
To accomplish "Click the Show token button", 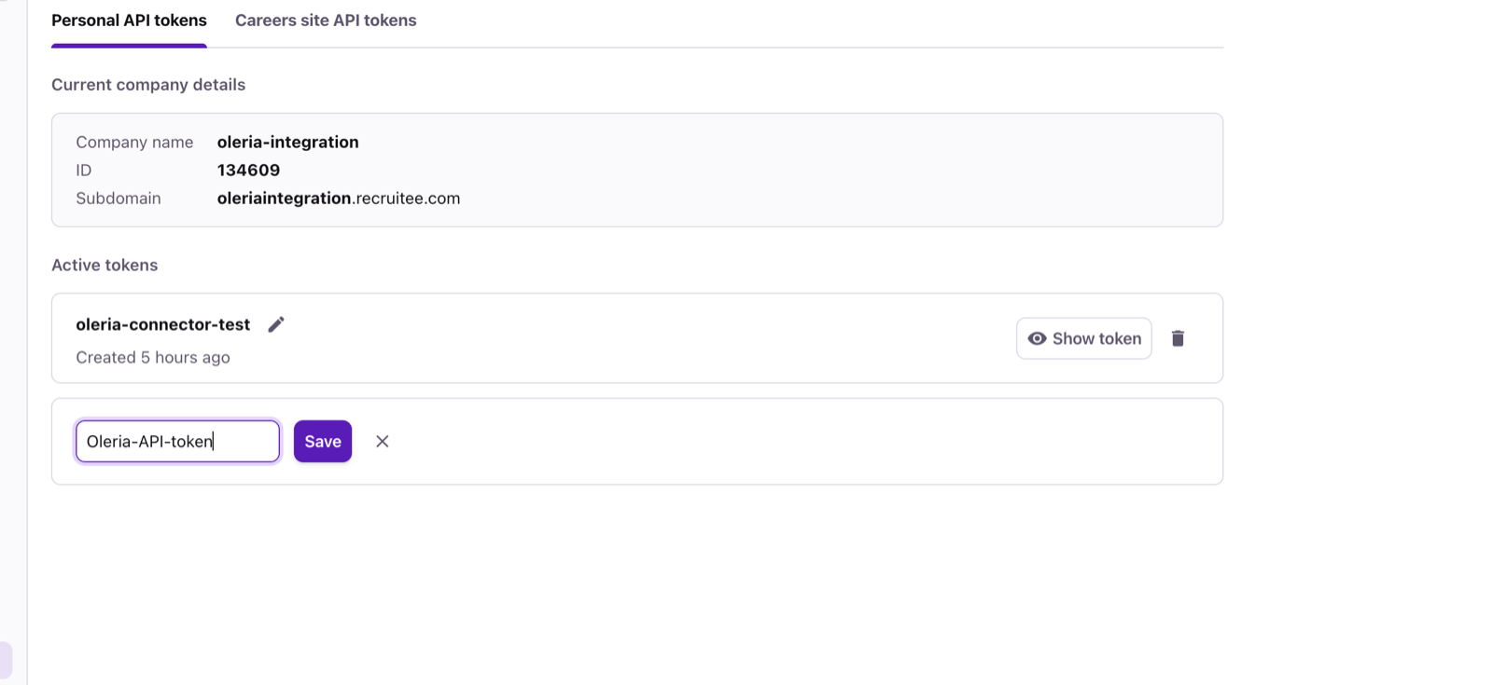I will pos(1084,338).
